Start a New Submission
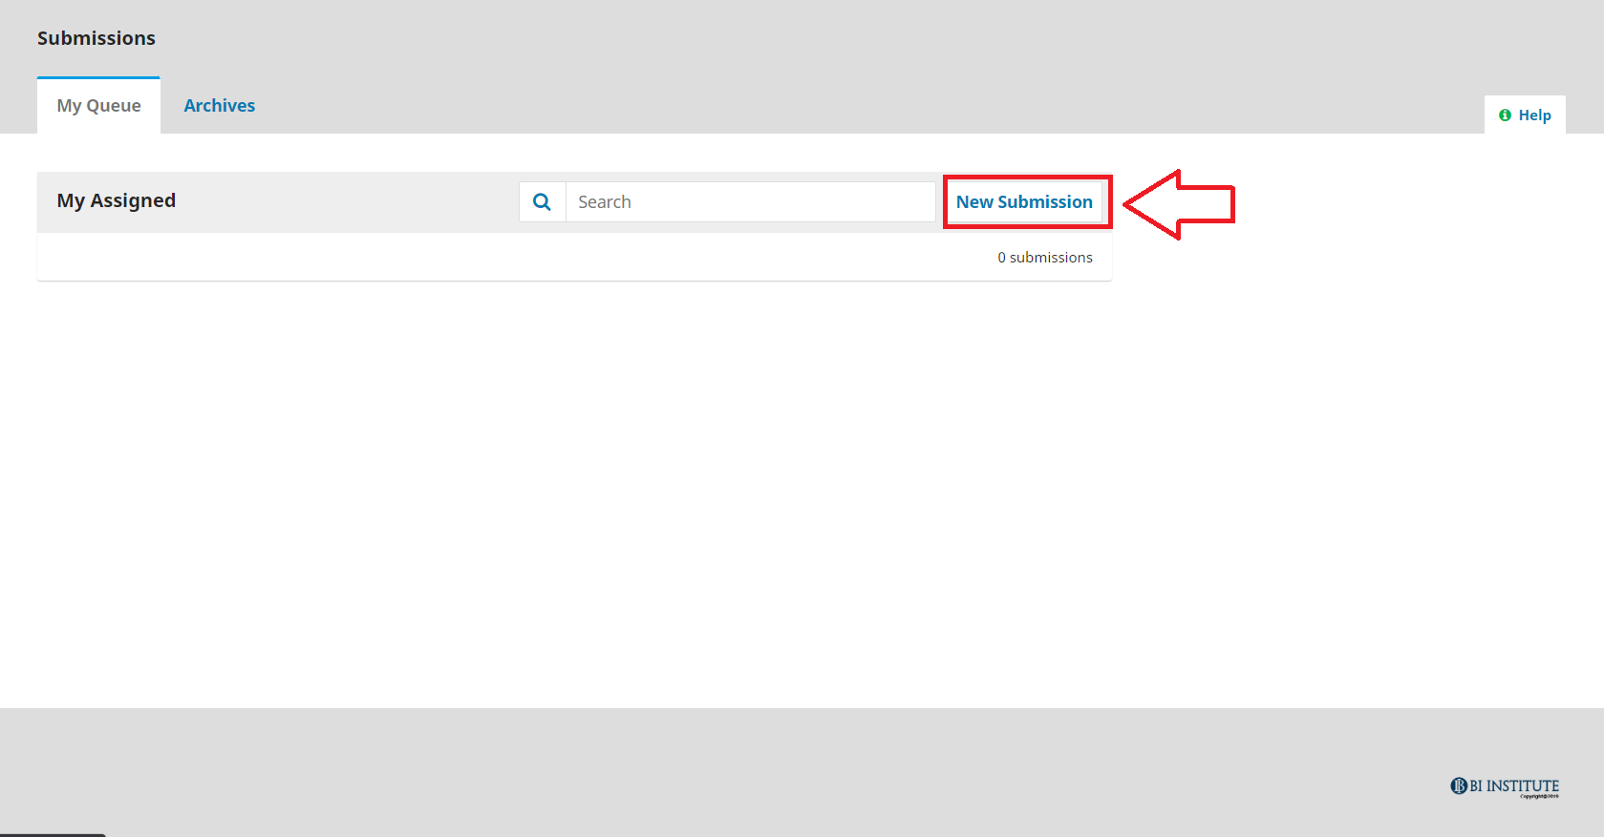The height and width of the screenshot is (837, 1604). pyautogui.click(x=1024, y=202)
